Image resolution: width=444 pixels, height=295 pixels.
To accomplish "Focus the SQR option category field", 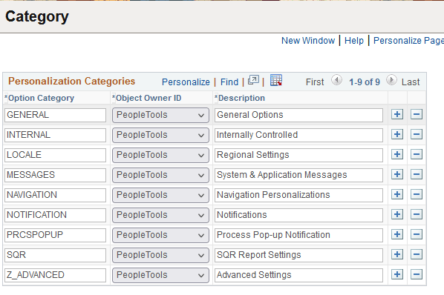I will pos(55,255).
